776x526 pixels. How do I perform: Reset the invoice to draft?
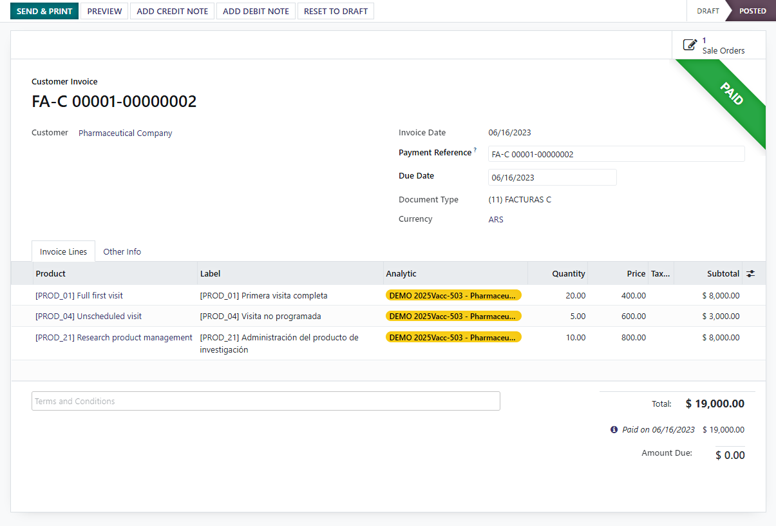tap(336, 11)
